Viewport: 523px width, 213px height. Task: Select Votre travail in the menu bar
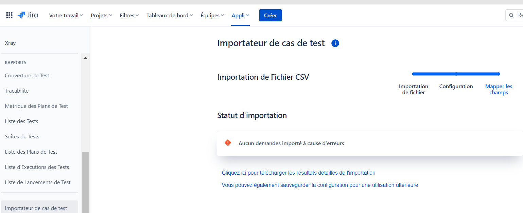coord(66,15)
